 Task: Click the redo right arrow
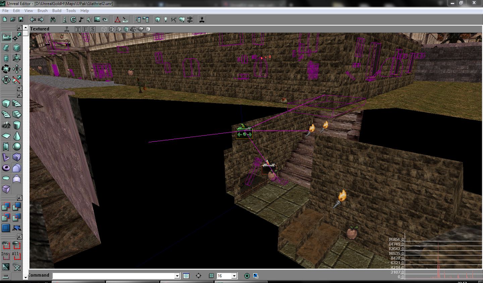pos(41,20)
